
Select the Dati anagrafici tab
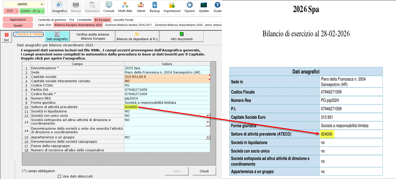click(57, 36)
